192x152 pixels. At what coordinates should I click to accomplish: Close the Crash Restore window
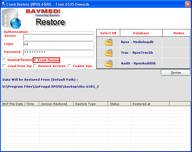[188, 4]
